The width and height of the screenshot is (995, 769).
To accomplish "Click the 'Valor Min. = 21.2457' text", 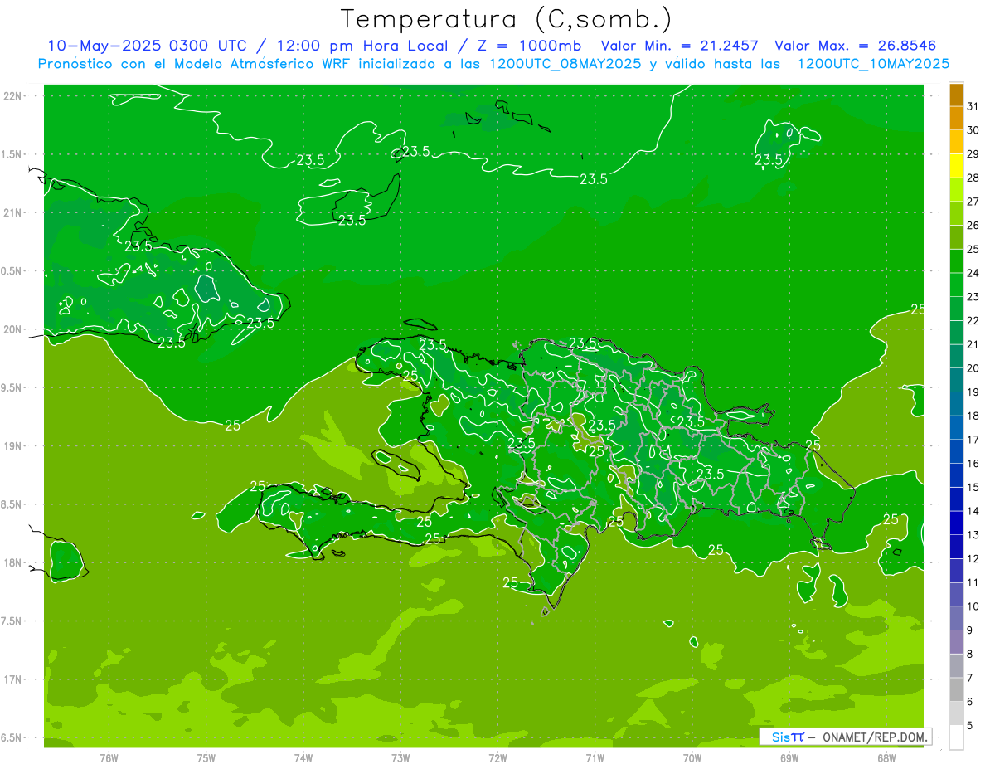I will (681, 46).
